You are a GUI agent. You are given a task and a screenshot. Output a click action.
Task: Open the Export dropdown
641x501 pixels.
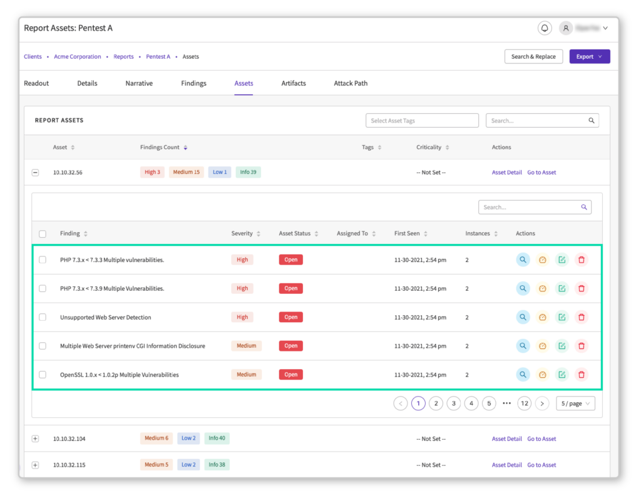590,56
